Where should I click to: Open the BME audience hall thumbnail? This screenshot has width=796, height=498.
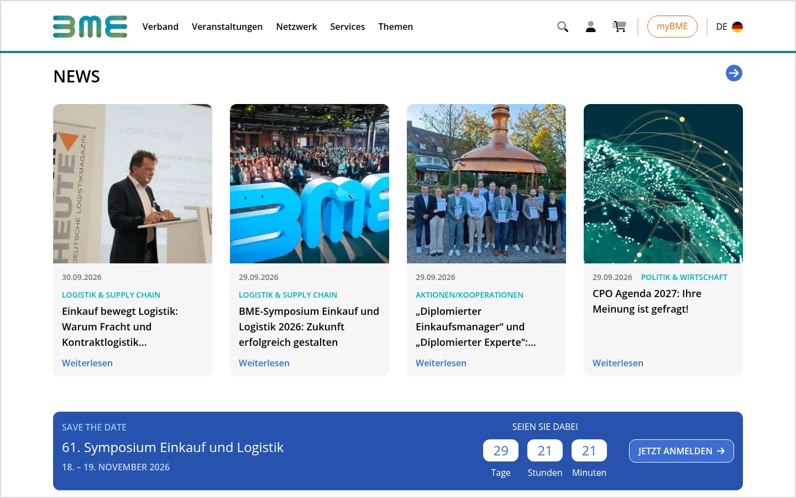(x=310, y=184)
